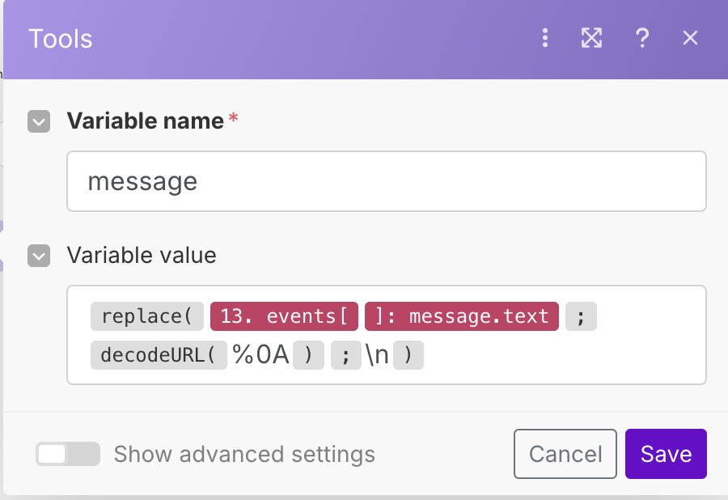Save the variable settings
This screenshot has height=500, width=728.
666,454
